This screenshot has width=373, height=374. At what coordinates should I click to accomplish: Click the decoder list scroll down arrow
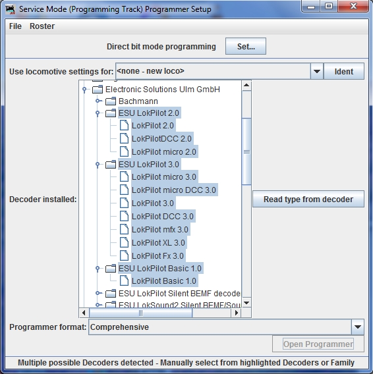pos(246,303)
